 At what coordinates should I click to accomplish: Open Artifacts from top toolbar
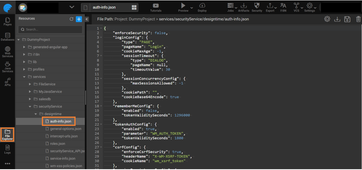click(x=244, y=7)
